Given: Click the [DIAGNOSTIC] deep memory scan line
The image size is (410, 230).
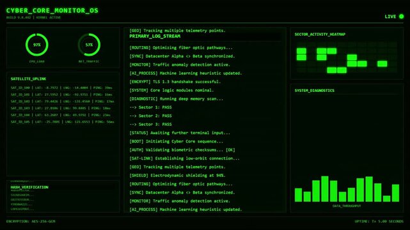Looking at the screenshot, I should (177, 99).
